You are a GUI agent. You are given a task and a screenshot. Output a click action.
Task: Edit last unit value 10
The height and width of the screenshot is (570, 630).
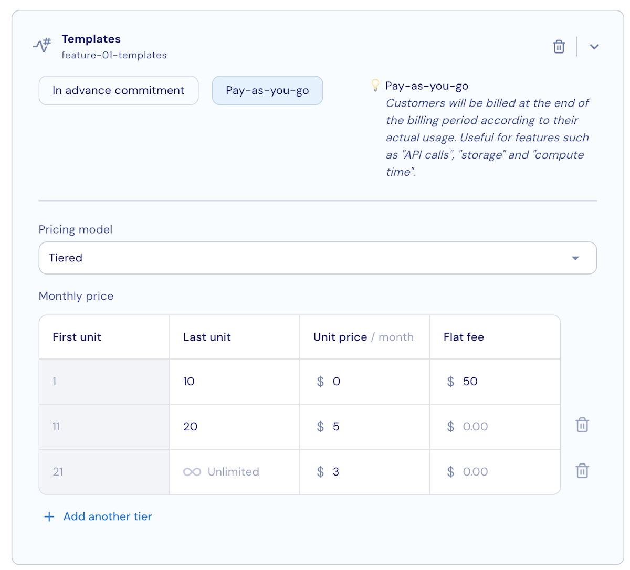[235, 382]
